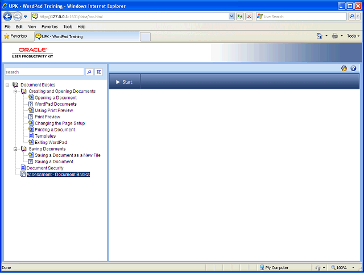Image resolution: width=364 pixels, height=273 pixels.
Task: Open the Tools menu in menu bar
Action: tap(68, 27)
